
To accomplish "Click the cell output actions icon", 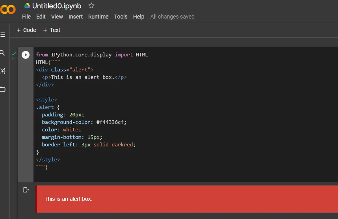I will click(x=26, y=190).
